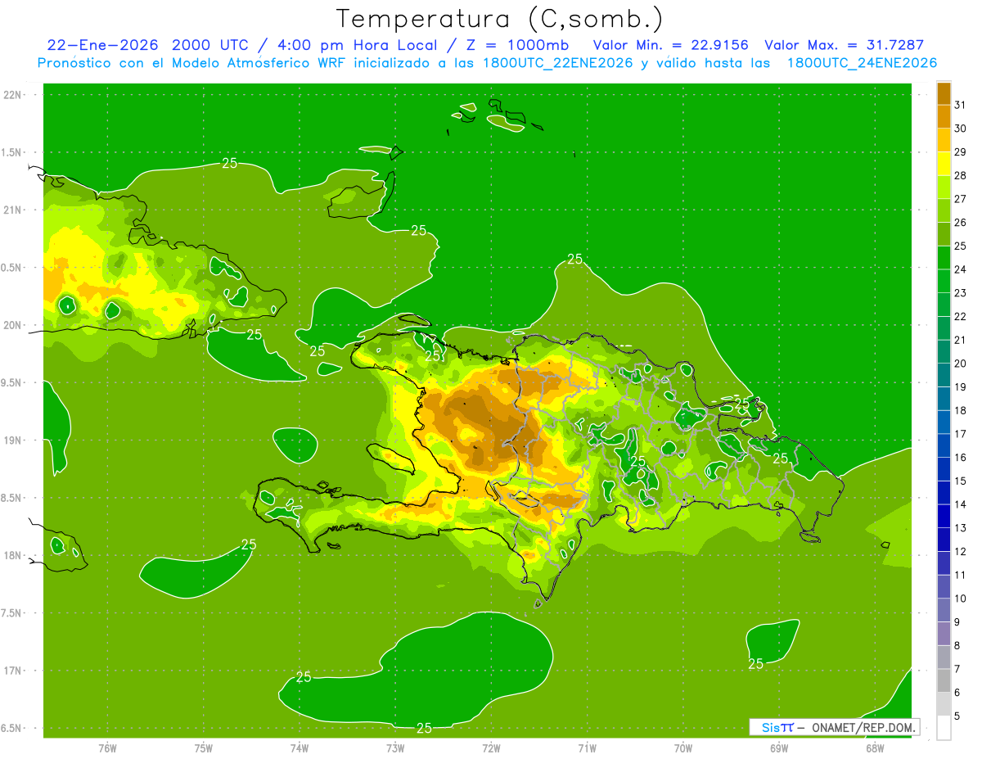Click the "18N" latitude axis label
Image resolution: width=982 pixels, height=759 pixels.
(14, 556)
